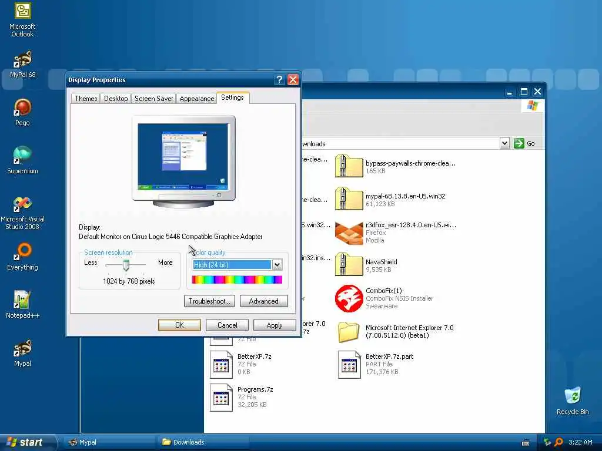602x451 pixels.
Task: Select the Recycle Bin icon
Action: [573, 401]
